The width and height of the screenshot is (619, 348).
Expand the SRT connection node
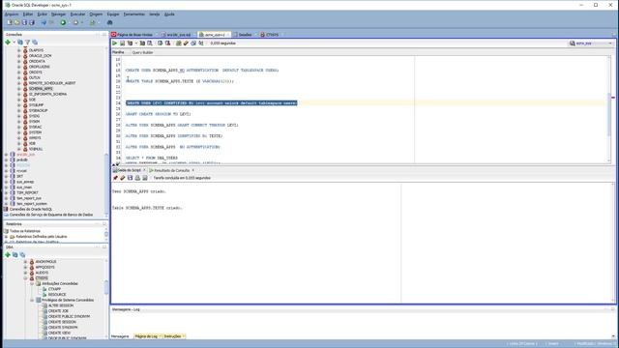coord(7,176)
